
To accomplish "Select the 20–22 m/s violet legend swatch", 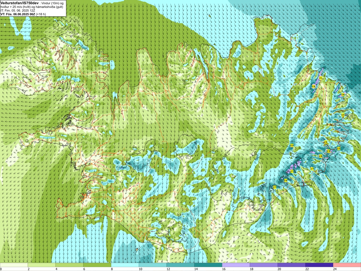I will pyautogui.click(x=292, y=265).
